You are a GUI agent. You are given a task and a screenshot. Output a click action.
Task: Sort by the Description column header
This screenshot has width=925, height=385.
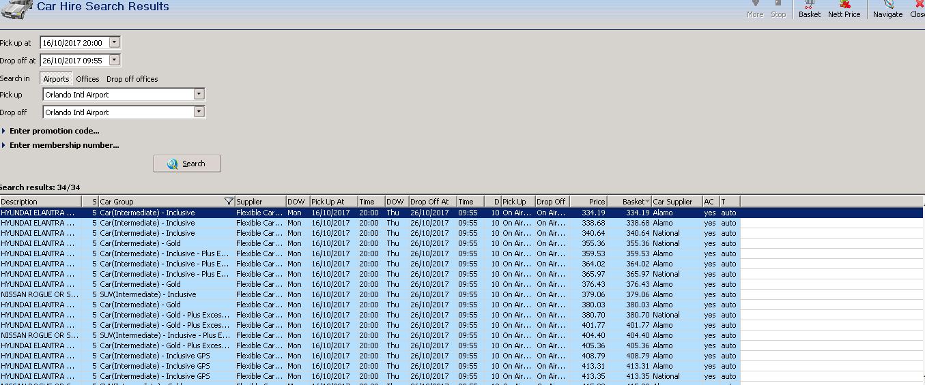click(x=40, y=202)
